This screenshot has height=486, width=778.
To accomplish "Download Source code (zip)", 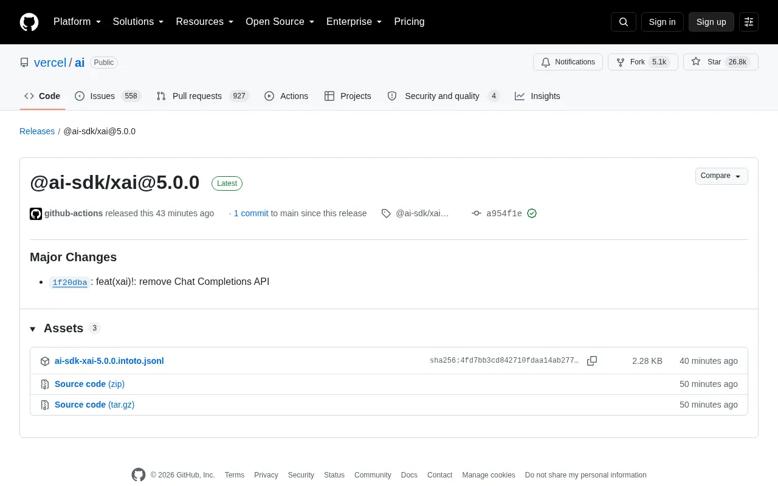I will tap(89, 384).
